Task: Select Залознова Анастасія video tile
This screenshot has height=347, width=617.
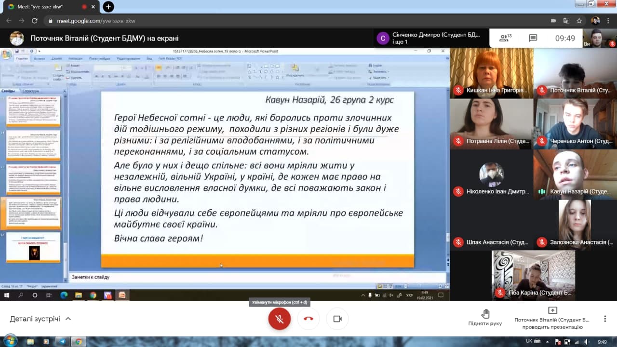Action: click(575, 224)
